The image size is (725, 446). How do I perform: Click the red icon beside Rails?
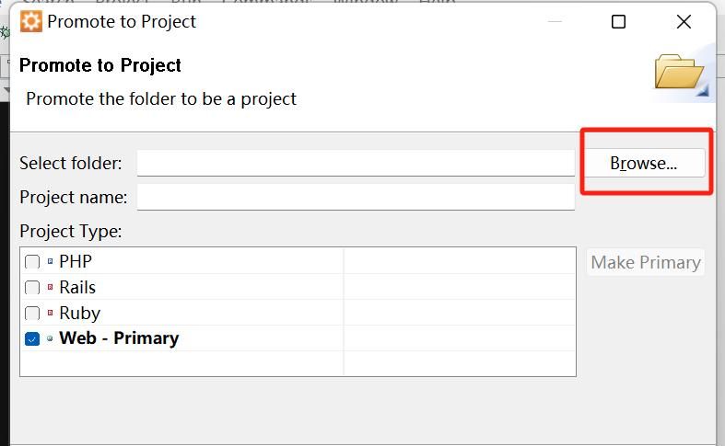[50, 288]
